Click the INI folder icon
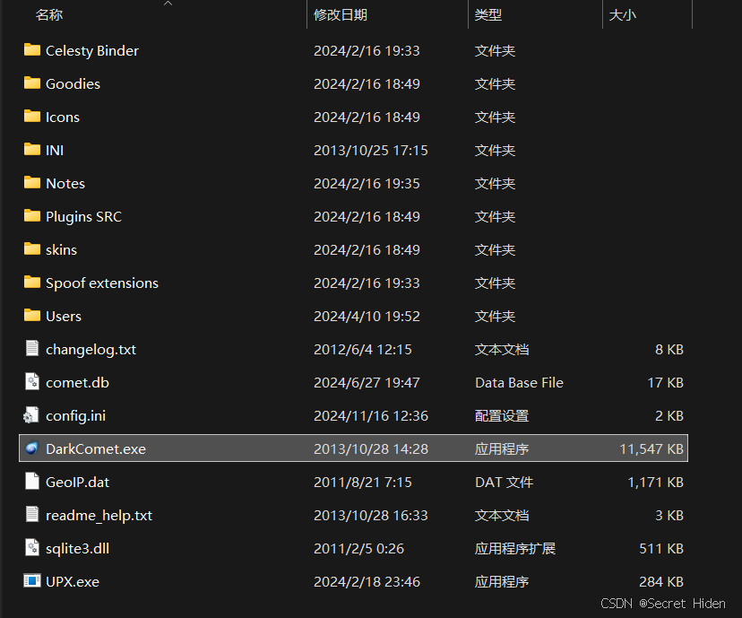The width and height of the screenshot is (742, 618). pos(32,149)
